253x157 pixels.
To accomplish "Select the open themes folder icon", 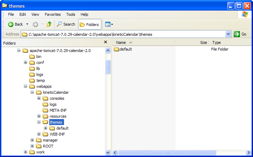I will [x=45, y=122].
